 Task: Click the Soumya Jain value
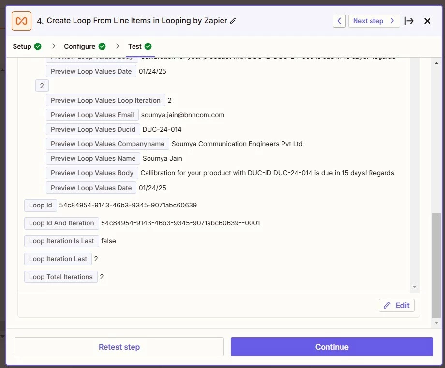click(163, 158)
